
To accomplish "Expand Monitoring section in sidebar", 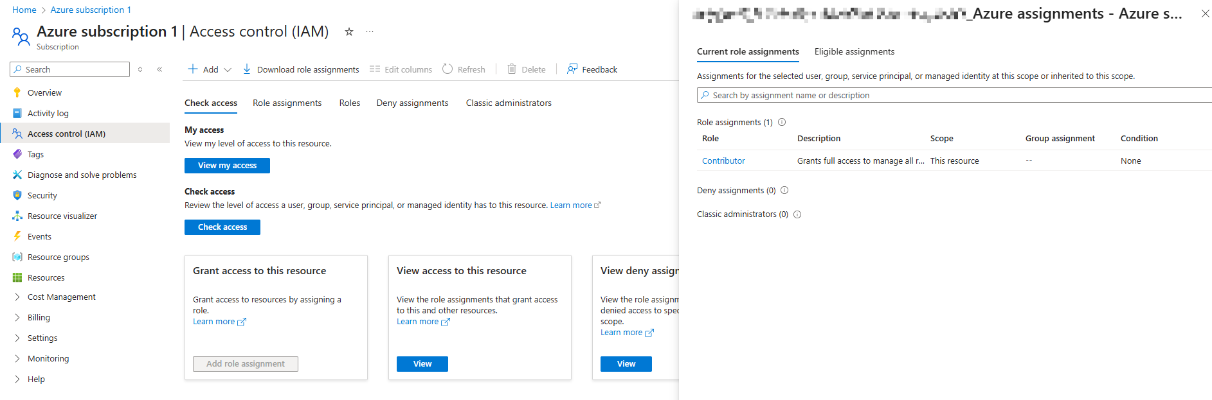I will click(x=17, y=358).
